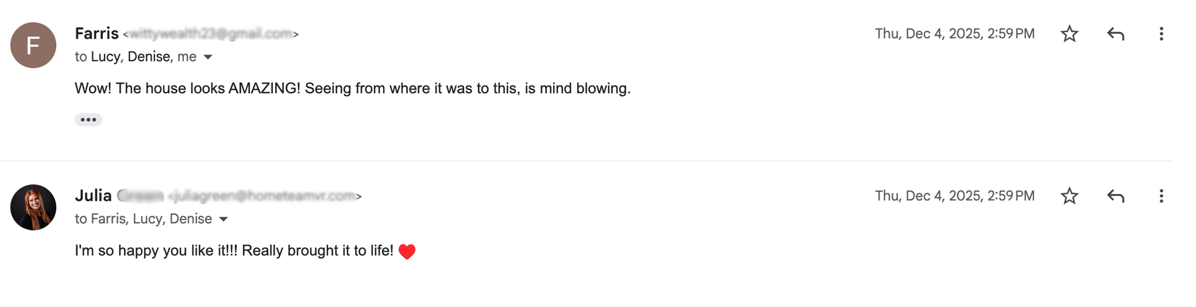Click the timestamp on Julia's email
Image resolution: width=1196 pixels, height=307 pixels.
954,196
